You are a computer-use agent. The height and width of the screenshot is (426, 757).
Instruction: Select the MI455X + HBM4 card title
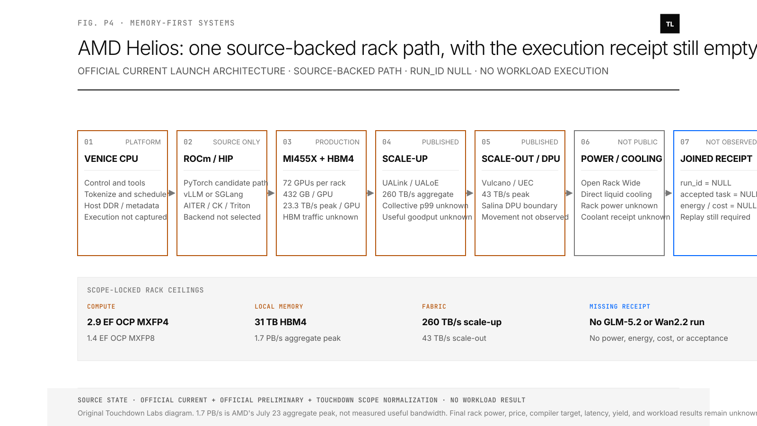[x=318, y=159]
